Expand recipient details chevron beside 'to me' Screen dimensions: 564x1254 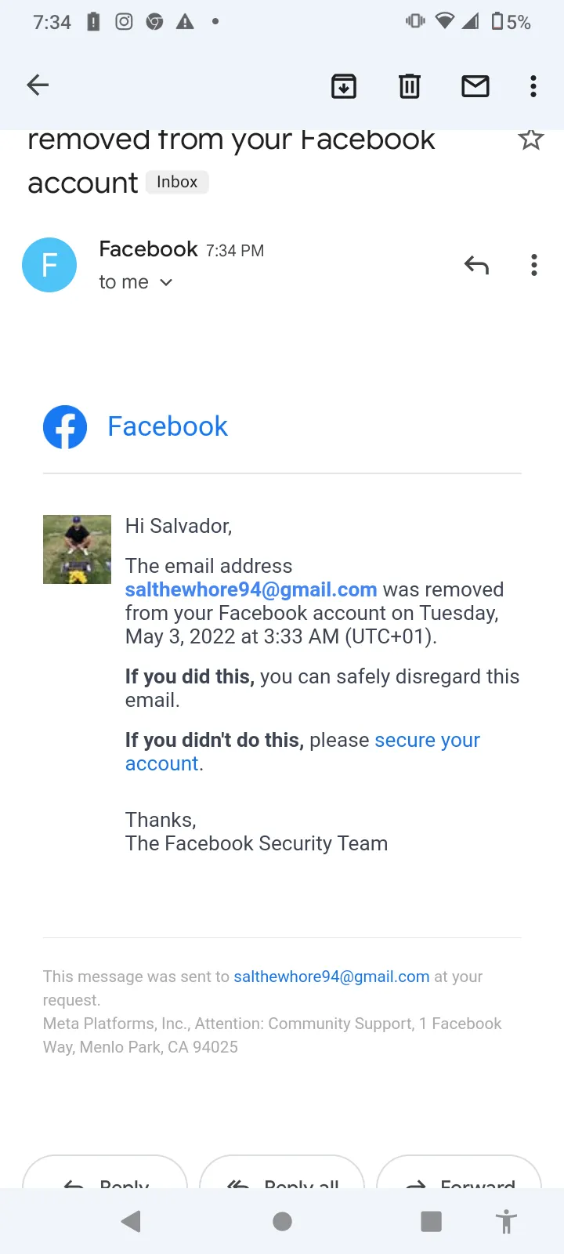pyautogui.click(x=166, y=282)
